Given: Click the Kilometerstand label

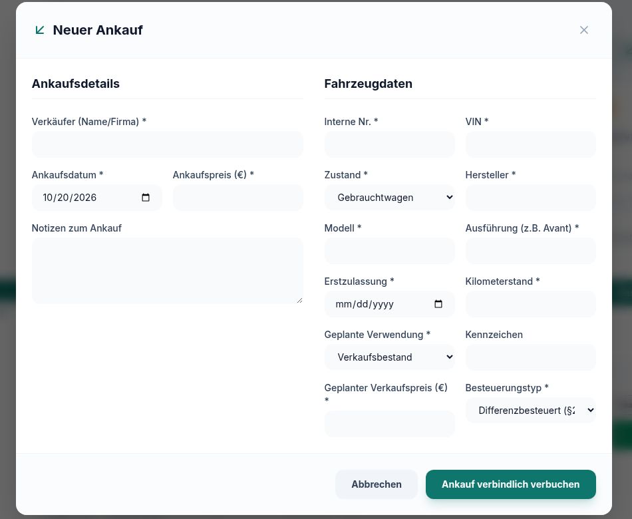Looking at the screenshot, I should point(502,281).
